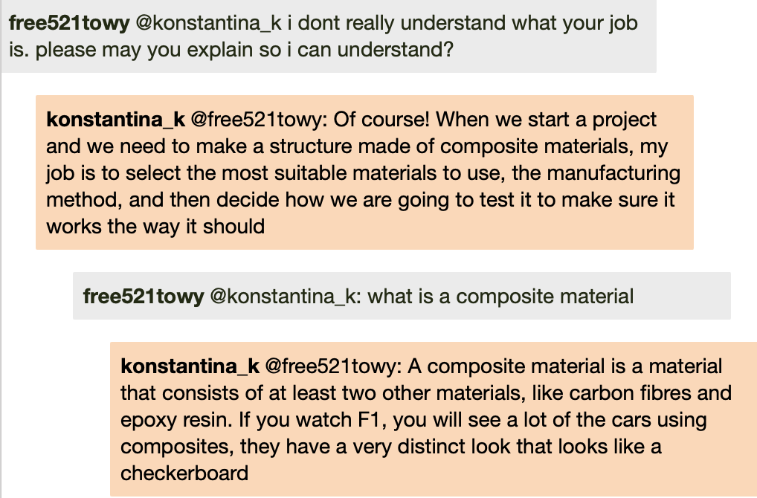Screen dimensions: 757x498
Task: Select the first gray question message bubble
Action: [x=327, y=36]
